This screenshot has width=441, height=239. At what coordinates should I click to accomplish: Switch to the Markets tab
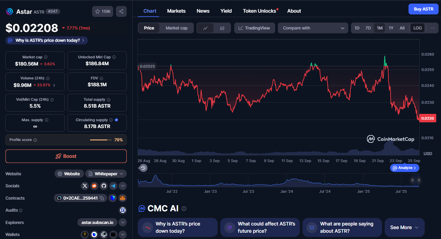[x=176, y=11]
